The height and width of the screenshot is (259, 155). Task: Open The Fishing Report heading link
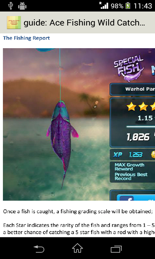[x=26, y=38]
